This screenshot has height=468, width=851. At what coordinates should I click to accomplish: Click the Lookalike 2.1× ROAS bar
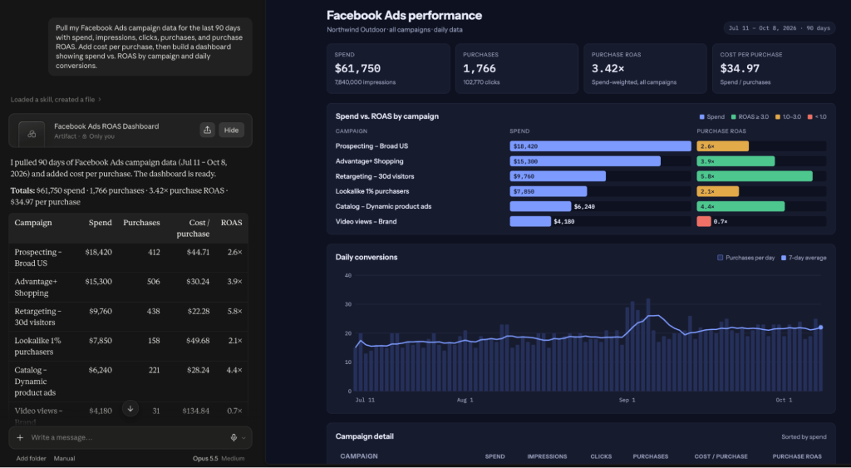tap(717, 191)
